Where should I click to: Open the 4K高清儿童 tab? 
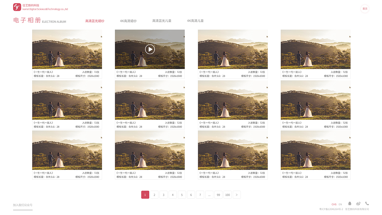point(195,21)
